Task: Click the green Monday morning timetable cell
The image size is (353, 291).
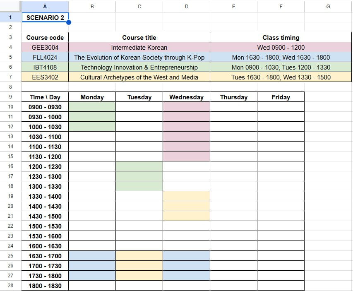Action: tap(92, 107)
